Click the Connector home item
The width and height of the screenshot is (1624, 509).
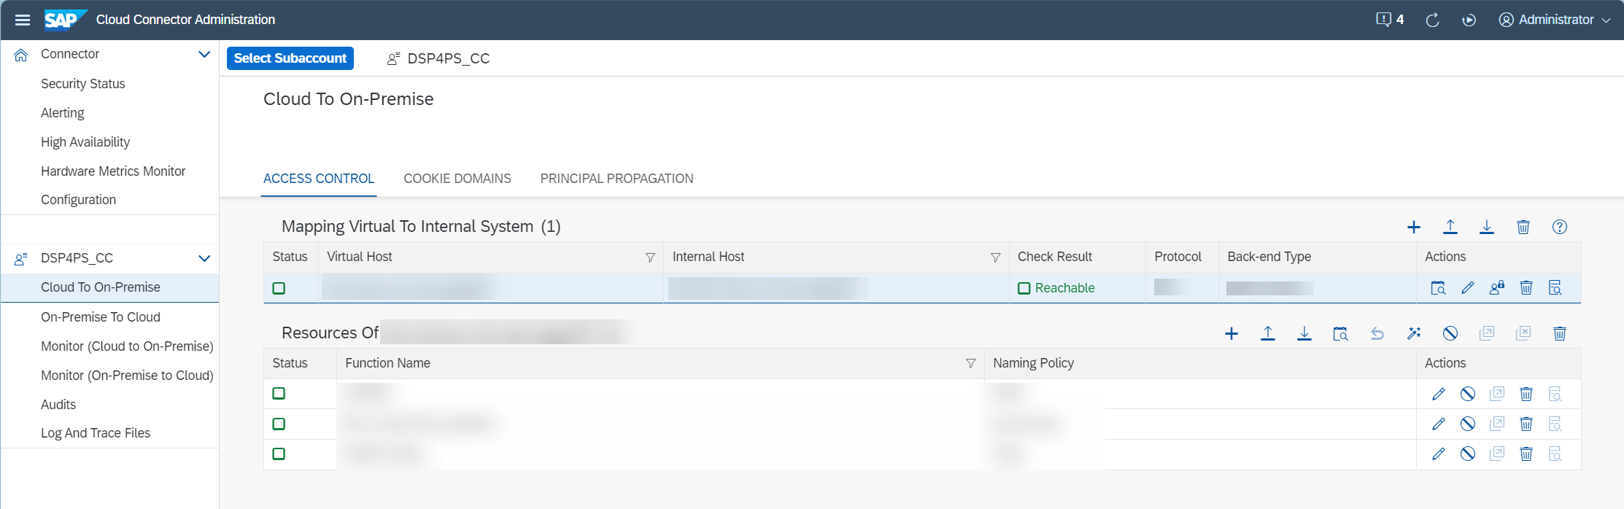click(70, 54)
